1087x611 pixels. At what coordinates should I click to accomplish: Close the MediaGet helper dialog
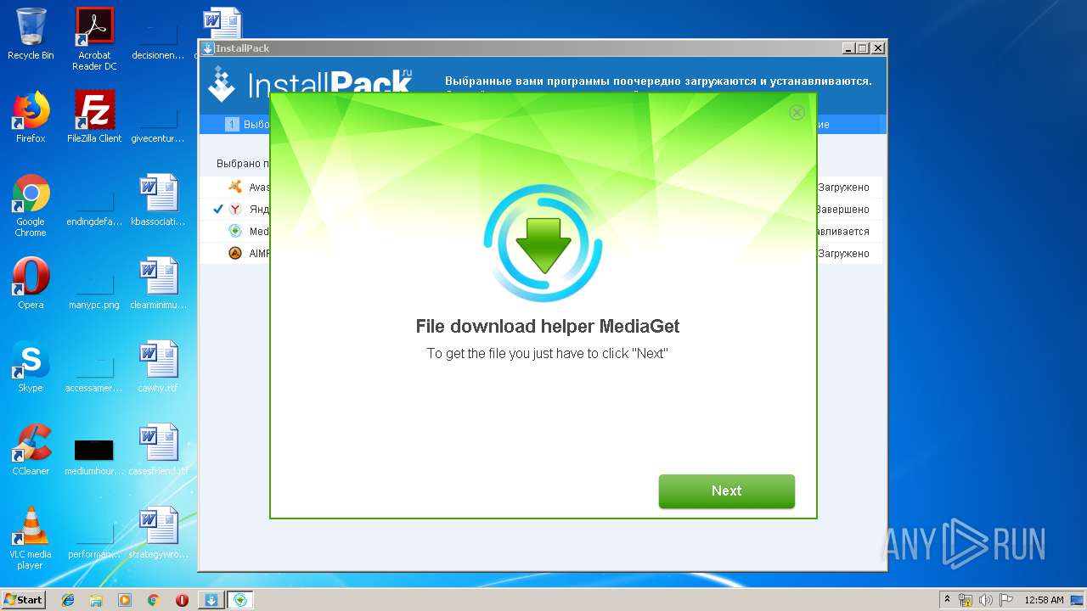[797, 112]
